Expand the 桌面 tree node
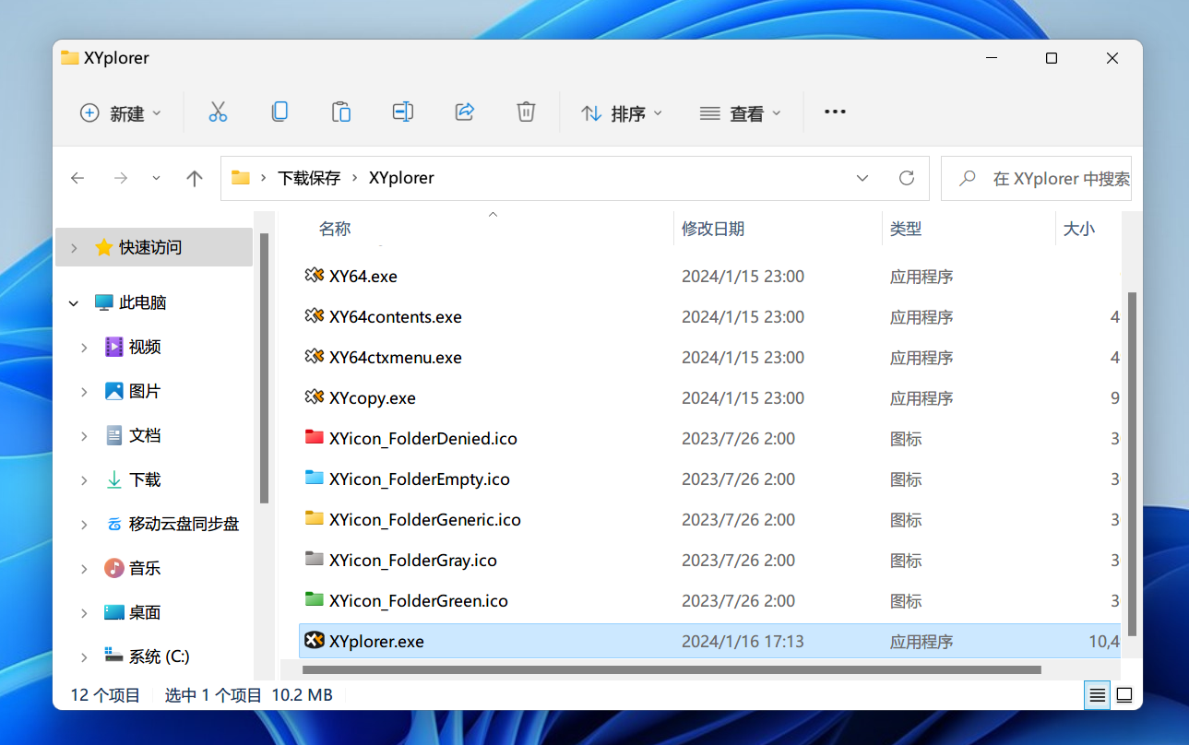Image resolution: width=1189 pixels, height=745 pixels. tap(84, 612)
